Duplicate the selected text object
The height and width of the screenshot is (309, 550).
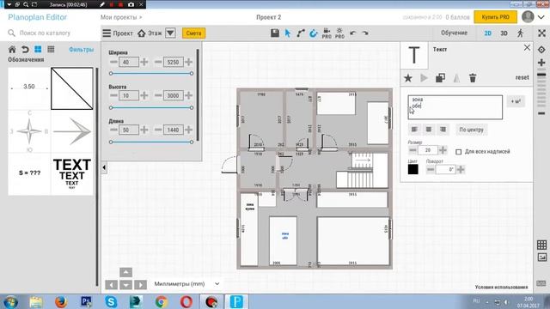tap(440, 78)
